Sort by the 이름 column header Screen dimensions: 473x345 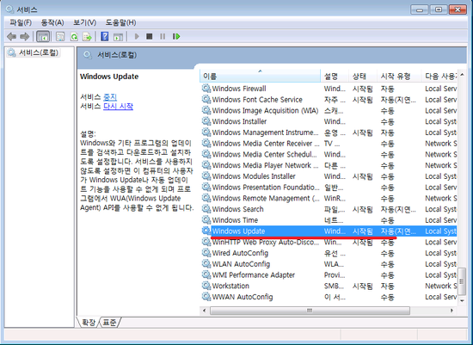click(x=260, y=76)
